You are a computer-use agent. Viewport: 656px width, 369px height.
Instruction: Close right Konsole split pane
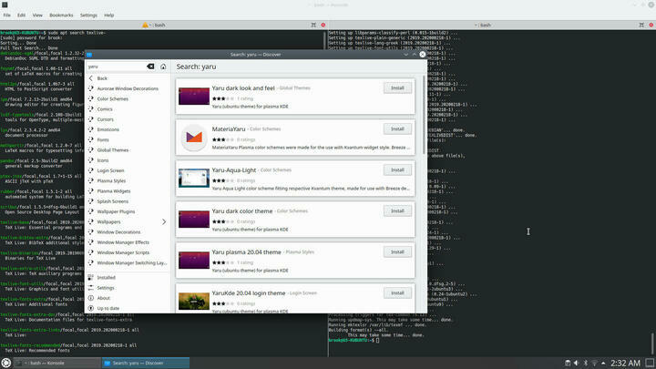point(651,26)
